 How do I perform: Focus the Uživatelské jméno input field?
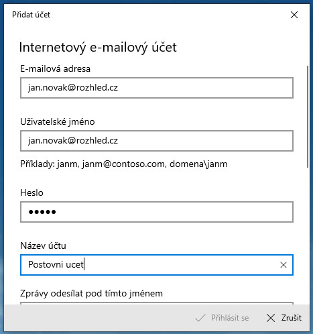click(x=157, y=141)
